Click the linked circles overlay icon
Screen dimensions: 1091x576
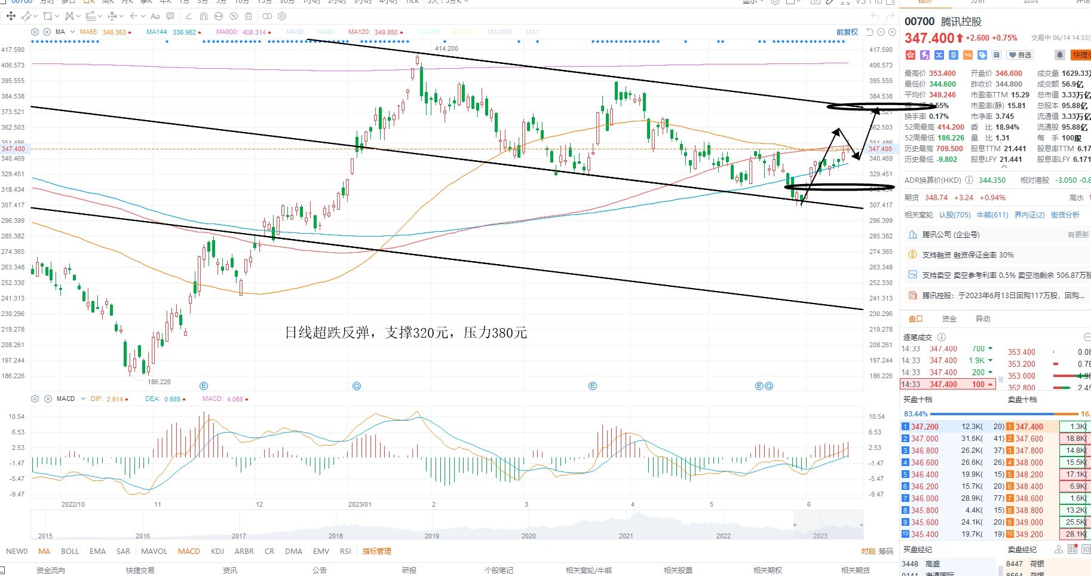(267, 16)
